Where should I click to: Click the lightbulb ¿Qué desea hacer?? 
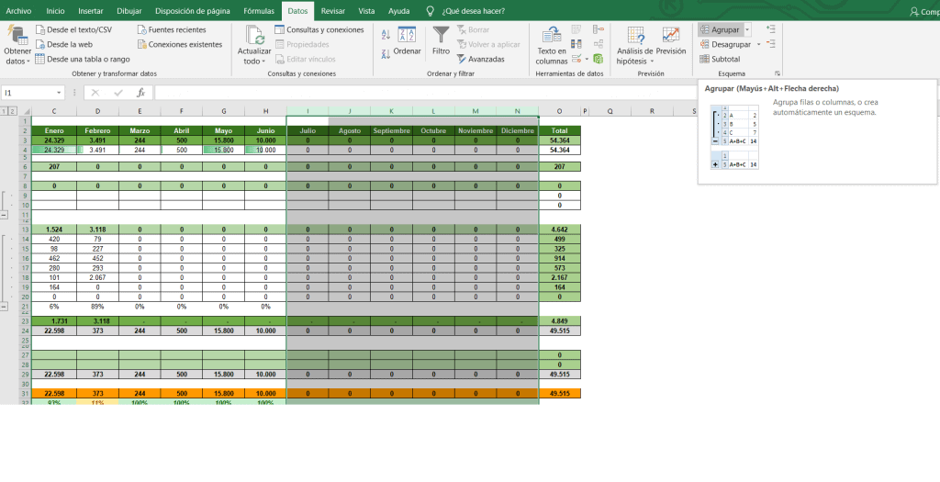point(430,11)
